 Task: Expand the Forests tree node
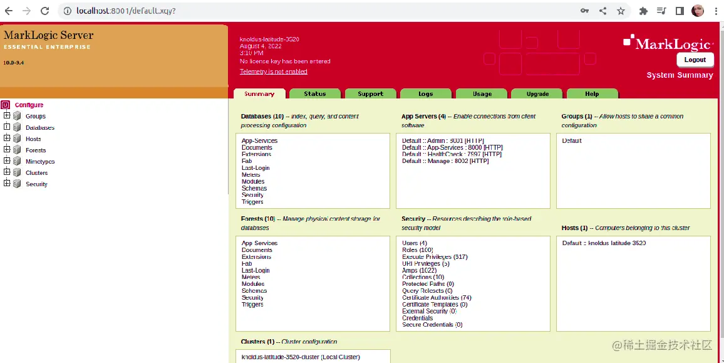[6, 150]
